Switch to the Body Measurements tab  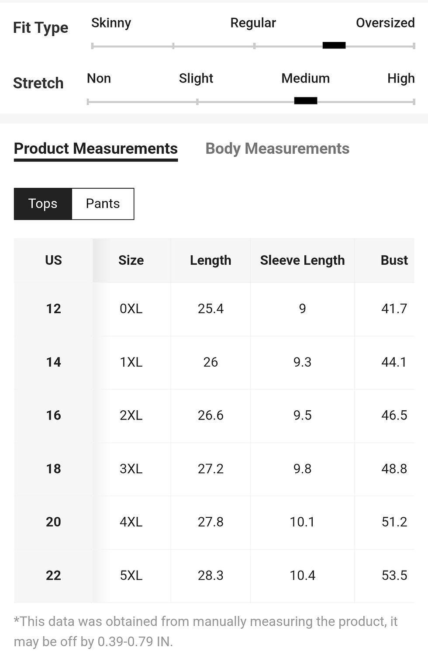tap(277, 149)
